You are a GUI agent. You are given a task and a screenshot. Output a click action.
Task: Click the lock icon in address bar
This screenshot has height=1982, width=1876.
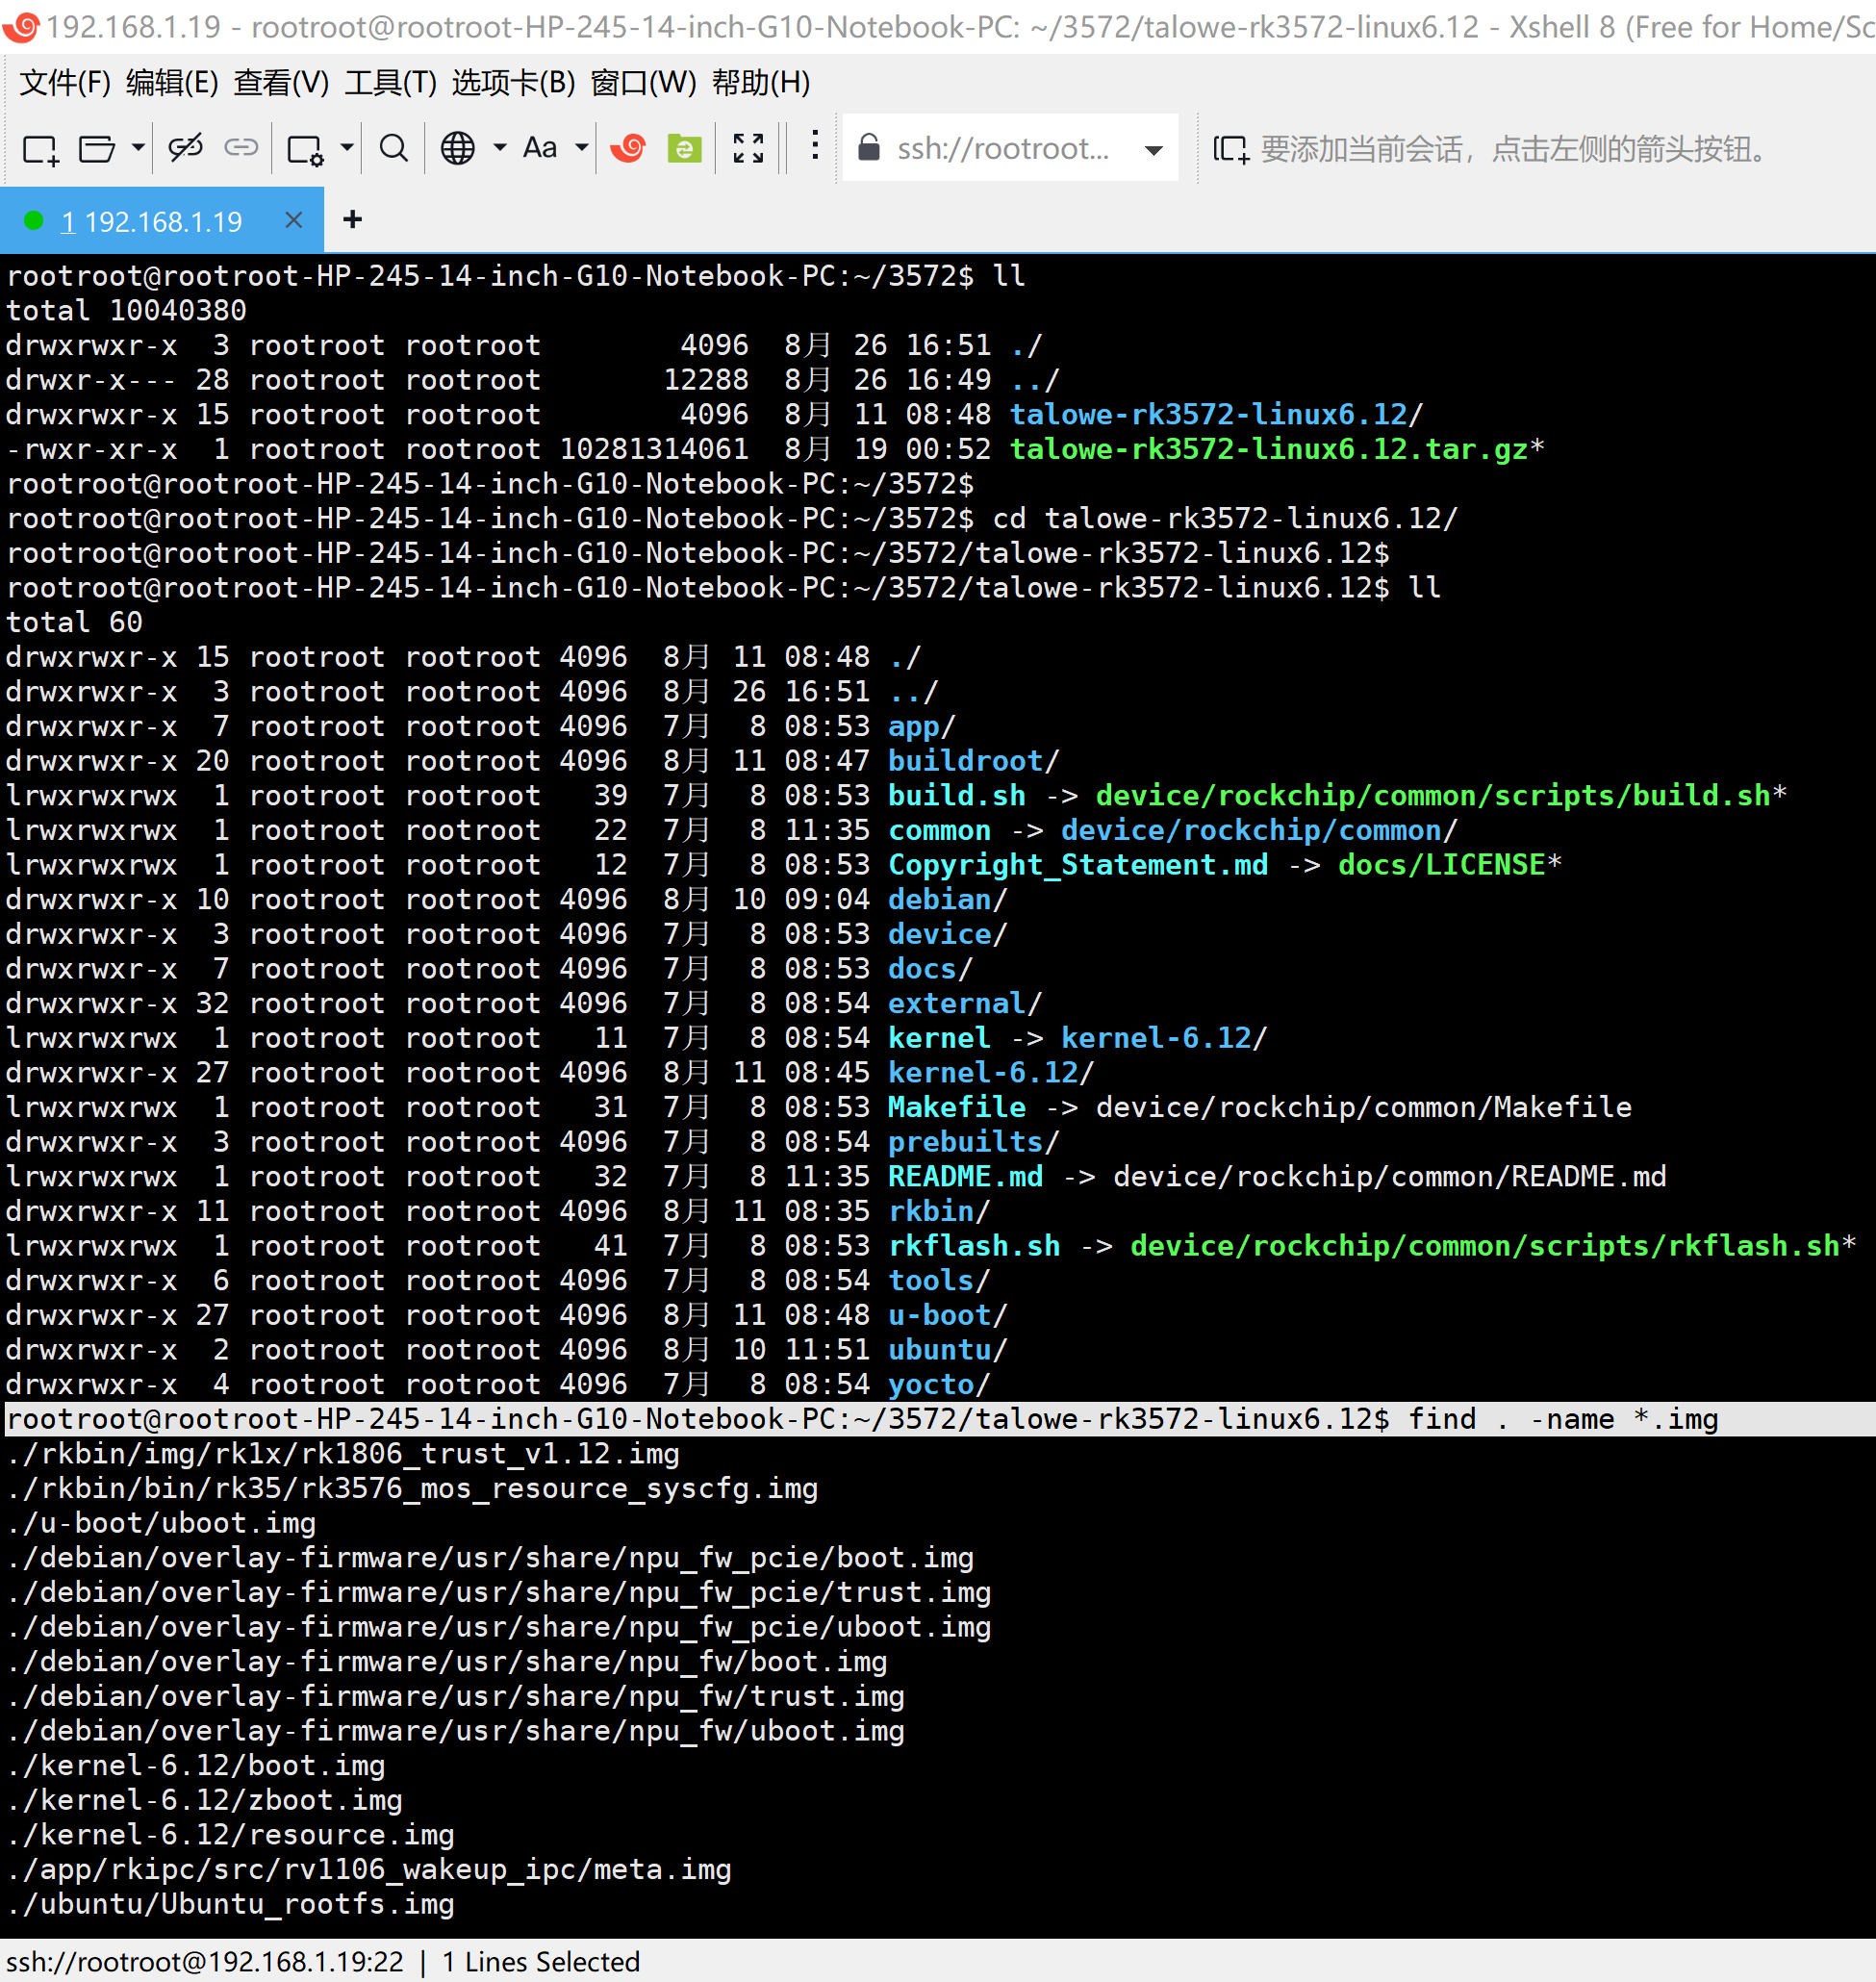tap(869, 148)
